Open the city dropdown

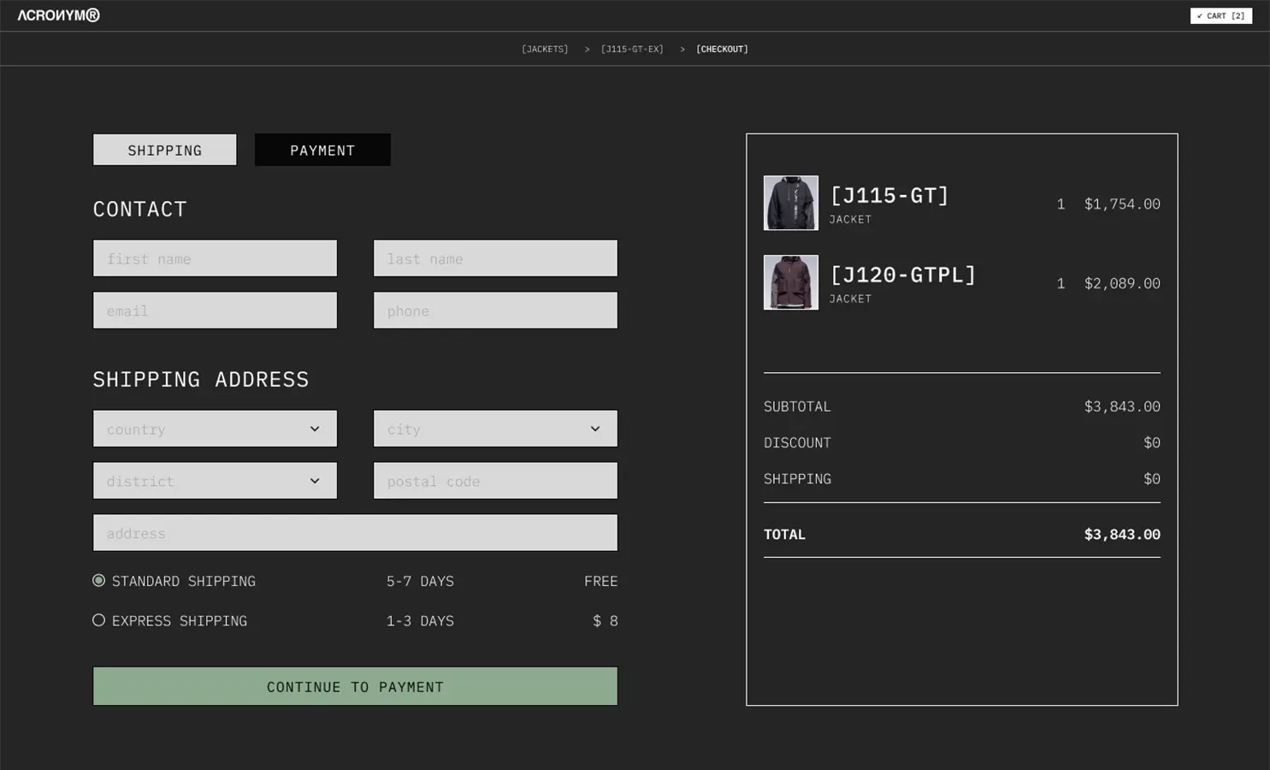[495, 429]
